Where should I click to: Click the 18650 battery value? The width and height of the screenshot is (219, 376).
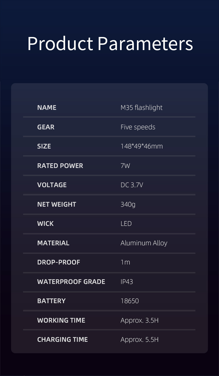tap(129, 301)
